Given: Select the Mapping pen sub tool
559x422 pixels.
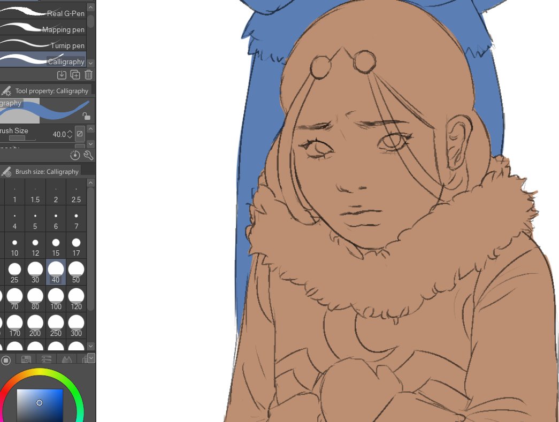Looking at the screenshot, I should (43, 27).
